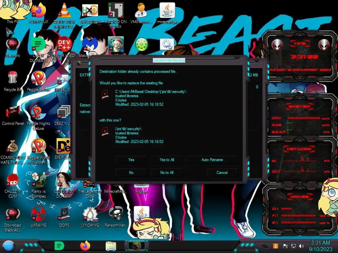Cancel the file replace dialog
This screenshot has width=338, height=253.
[x=222, y=173]
